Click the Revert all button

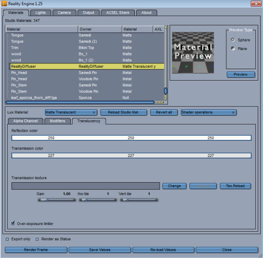tap(164, 112)
